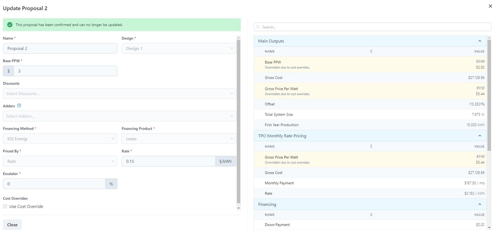The image size is (496, 235).
Task: Open the Design dropdown
Action: 179,48
